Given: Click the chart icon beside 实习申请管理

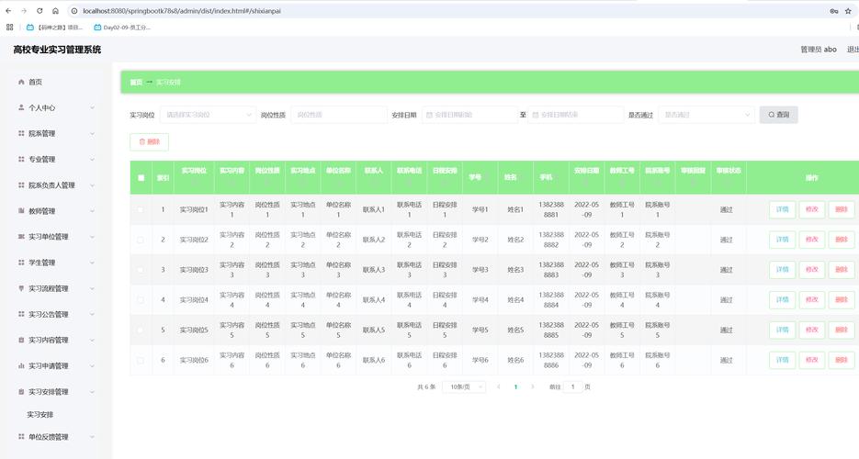Looking at the screenshot, I should (x=21, y=365).
